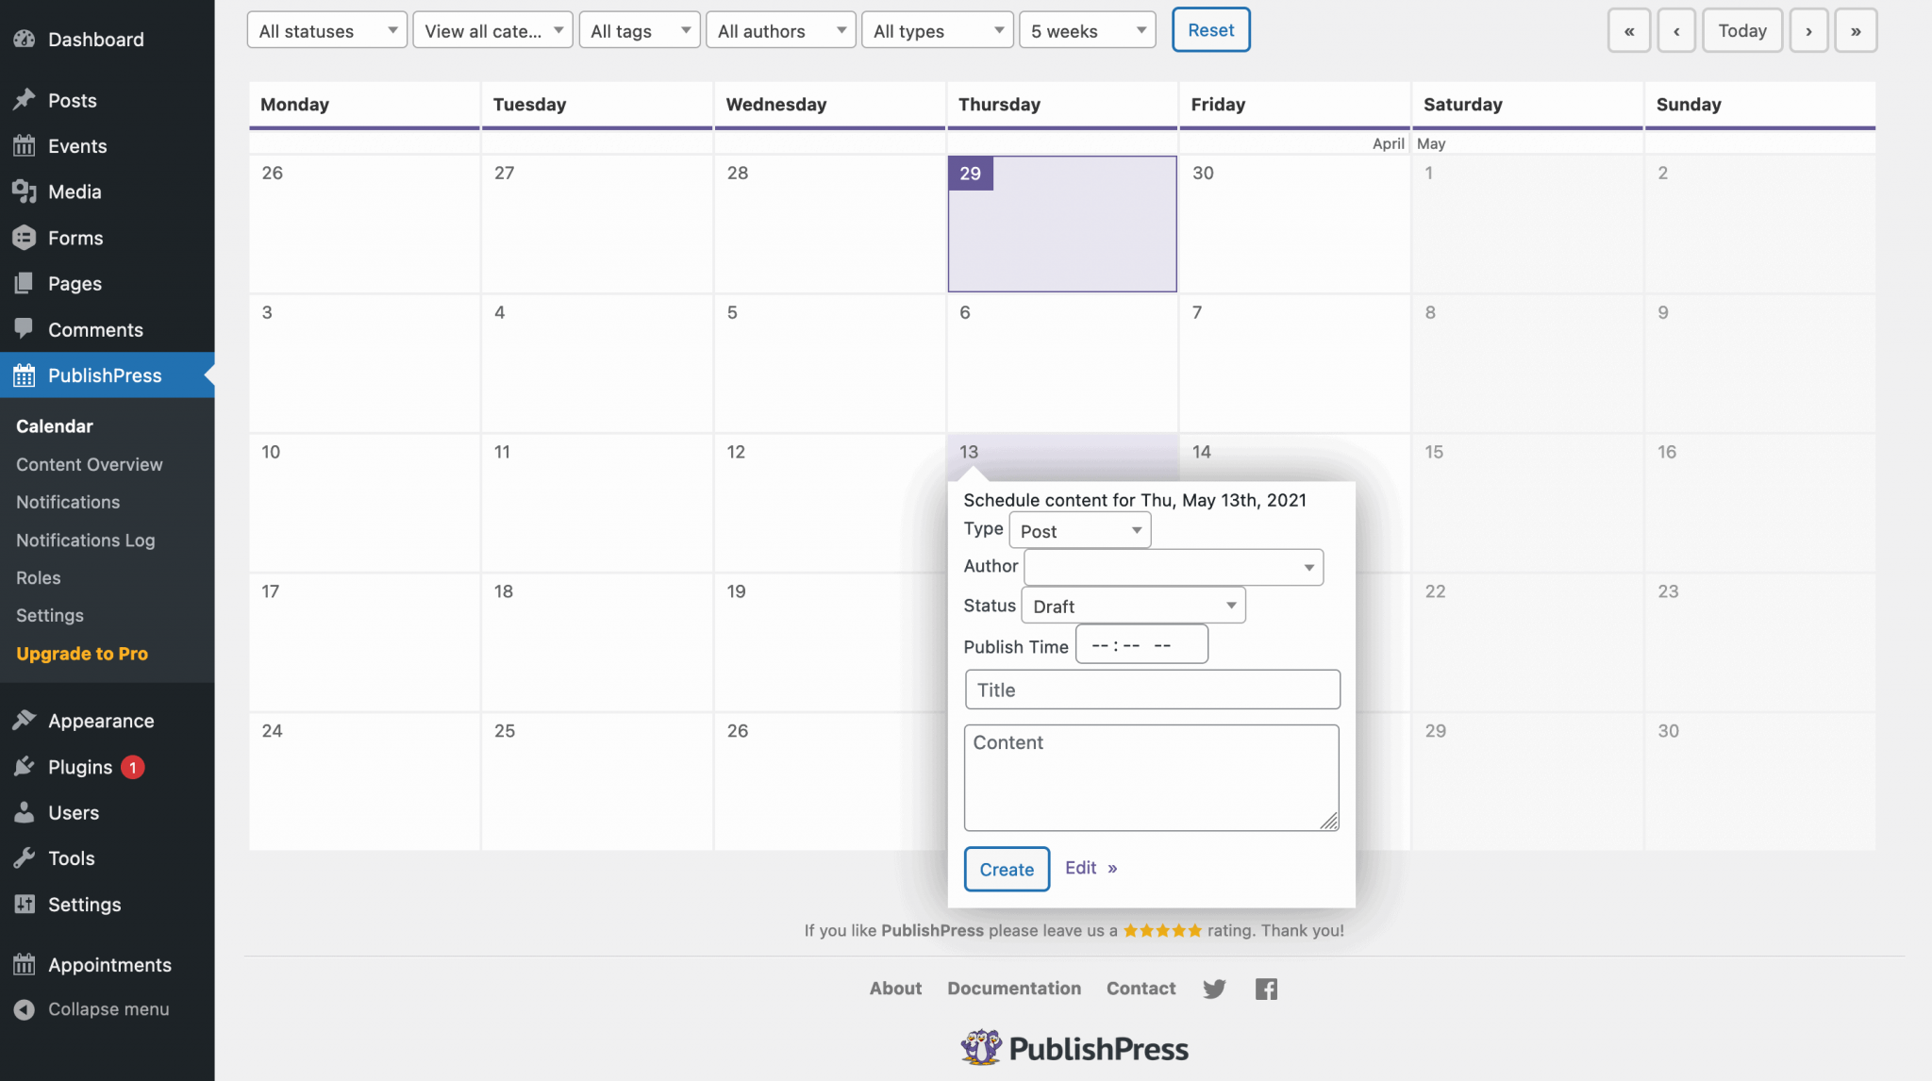Open the Notifications Log page

click(x=85, y=540)
